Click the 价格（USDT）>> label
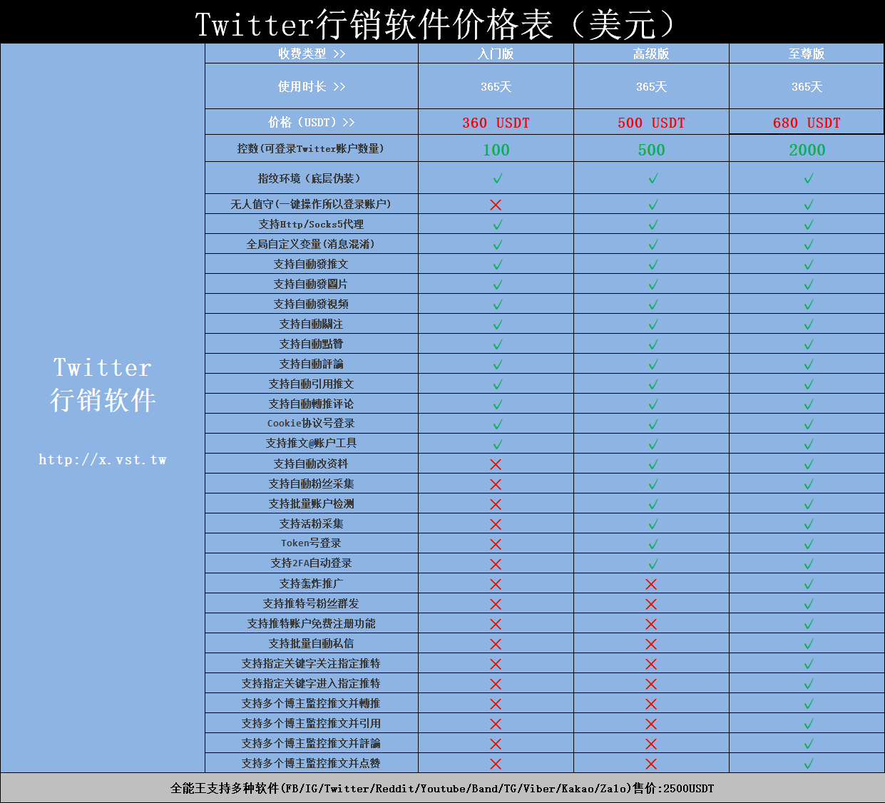This screenshot has height=803, width=885. [312, 122]
